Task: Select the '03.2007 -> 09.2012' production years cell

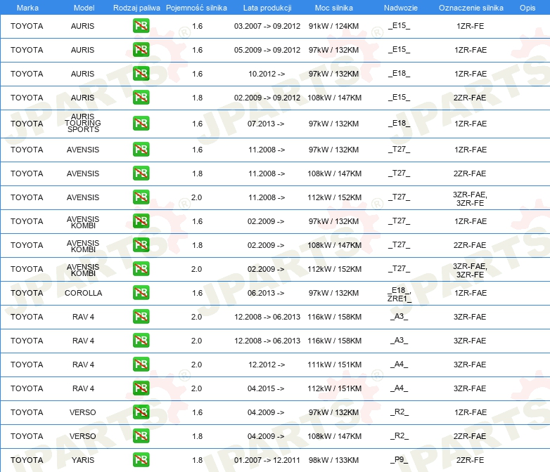Action: [267, 26]
